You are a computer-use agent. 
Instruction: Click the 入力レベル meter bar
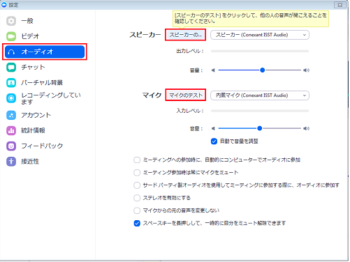coord(260,111)
